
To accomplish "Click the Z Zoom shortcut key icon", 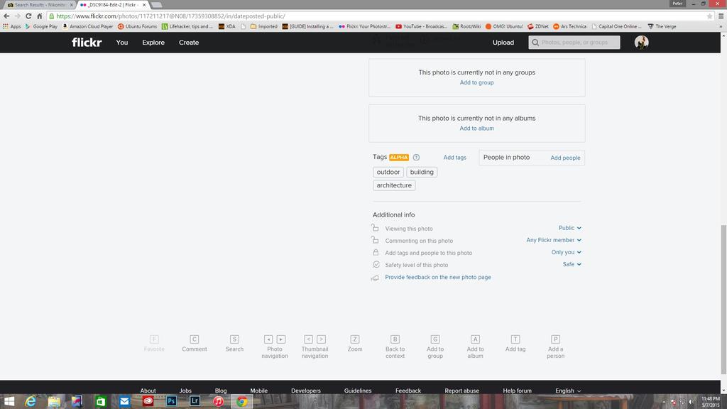I will pyautogui.click(x=355, y=339).
